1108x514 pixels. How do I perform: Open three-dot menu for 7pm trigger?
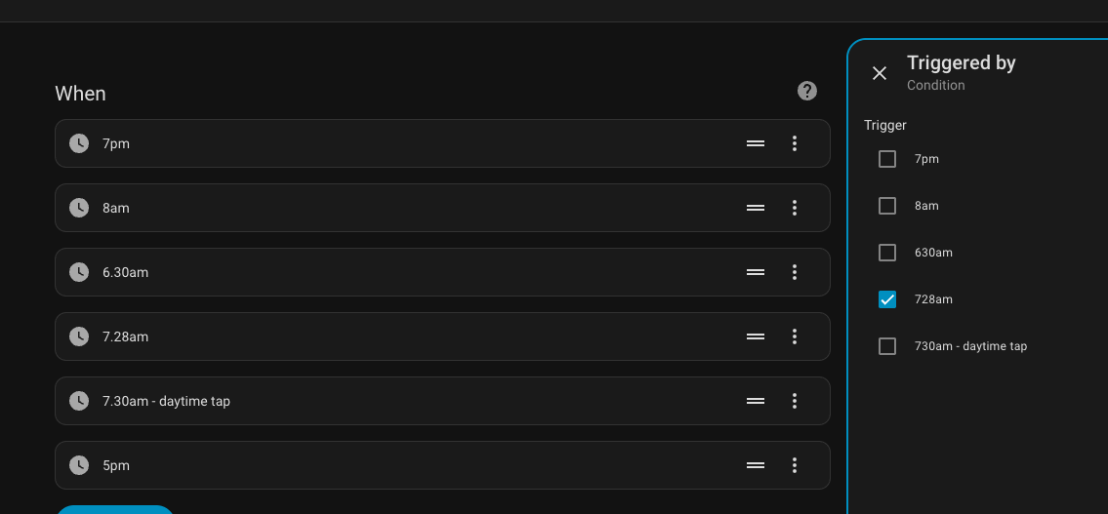pos(795,143)
